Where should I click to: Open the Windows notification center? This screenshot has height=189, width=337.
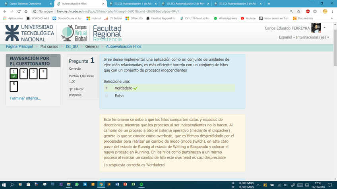pos(330,185)
